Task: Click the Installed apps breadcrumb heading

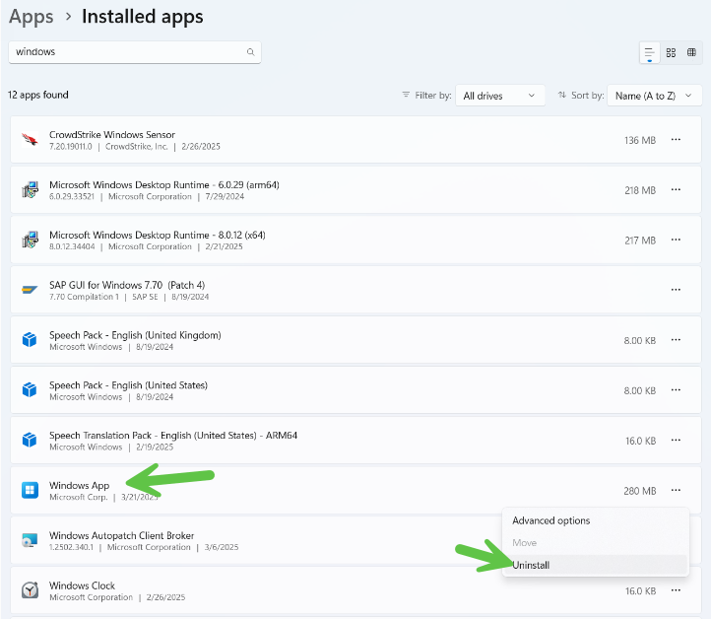Action: 143,17
